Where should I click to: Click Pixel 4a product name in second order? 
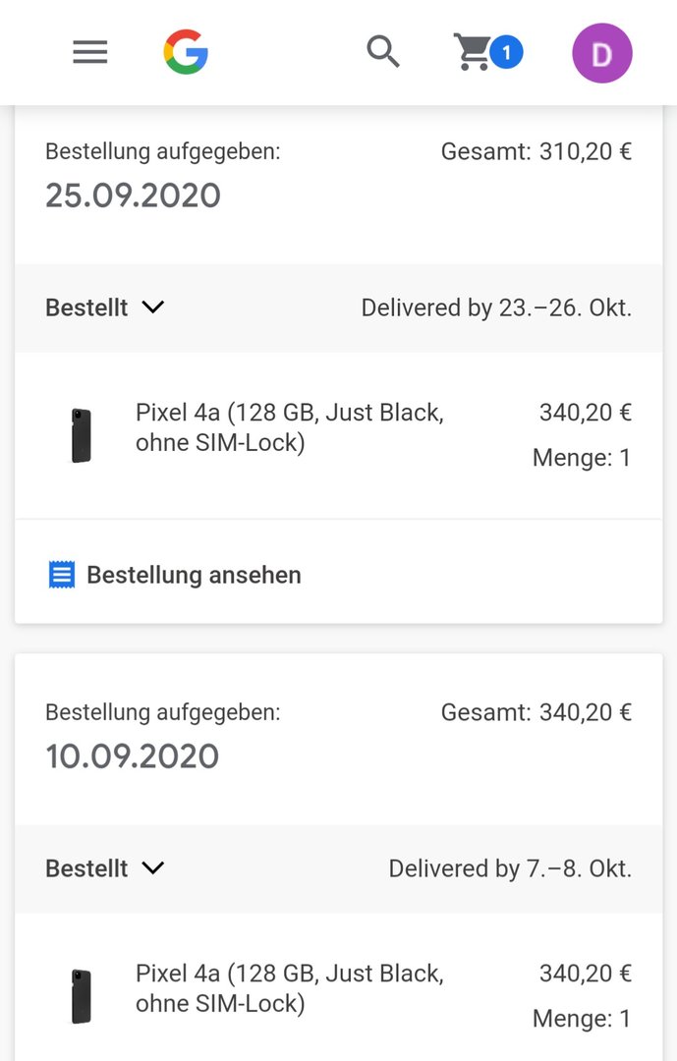tap(290, 988)
